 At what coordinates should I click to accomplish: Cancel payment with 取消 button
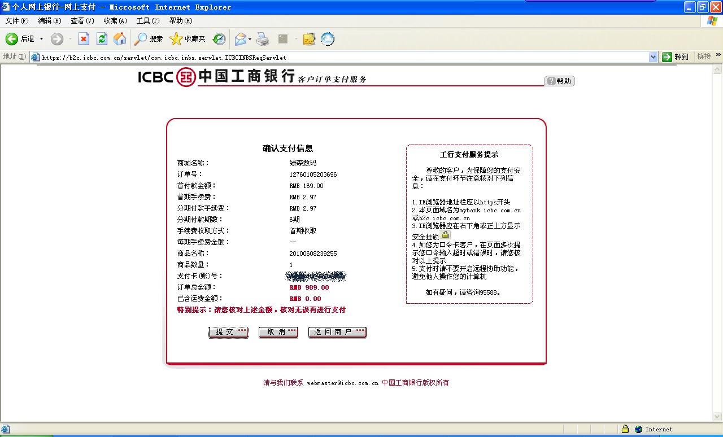point(278,332)
